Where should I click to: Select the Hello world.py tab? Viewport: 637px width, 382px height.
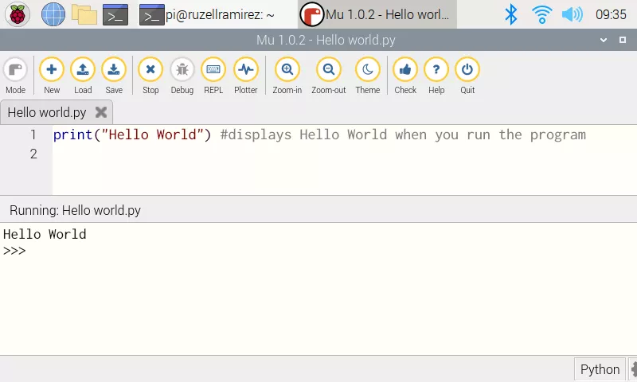pos(47,112)
